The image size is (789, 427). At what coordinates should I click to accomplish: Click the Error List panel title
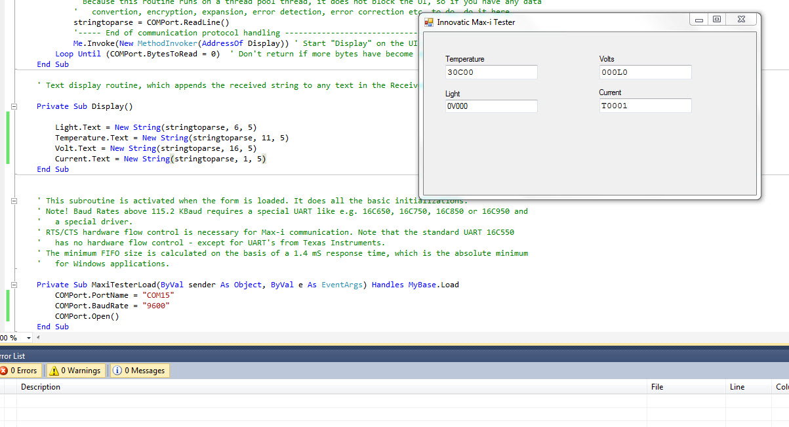point(12,356)
